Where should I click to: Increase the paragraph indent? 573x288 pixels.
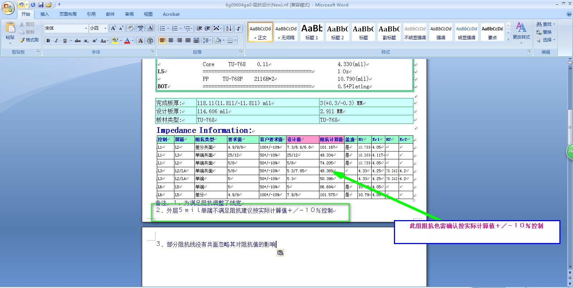(207, 29)
